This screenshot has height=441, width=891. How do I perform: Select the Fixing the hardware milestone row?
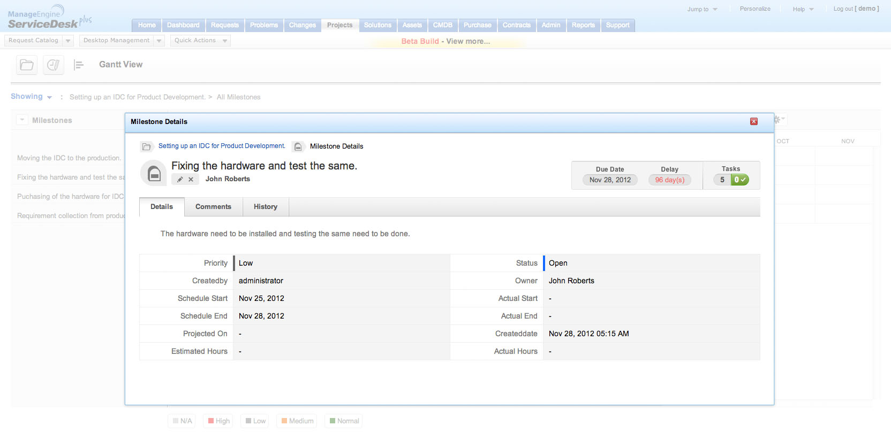tap(71, 177)
